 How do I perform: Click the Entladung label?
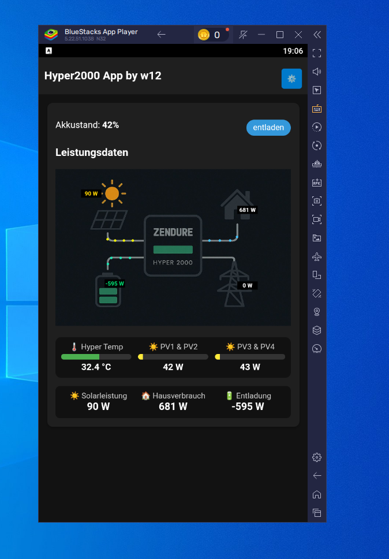pos(253,396)
